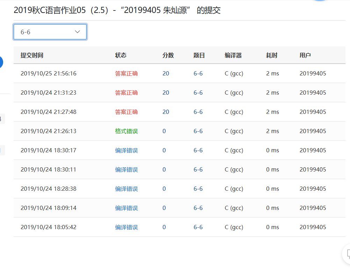This screenshot has height=277, width=350.
Task: Open score 0 of the 18:30:11 submission
Action: click(164, 169)
